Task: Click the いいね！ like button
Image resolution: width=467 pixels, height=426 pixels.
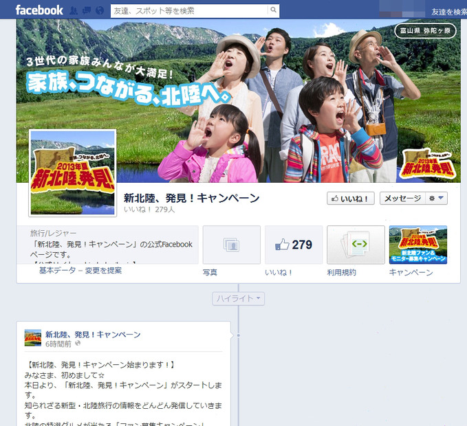Action: [x=351, y=199]
